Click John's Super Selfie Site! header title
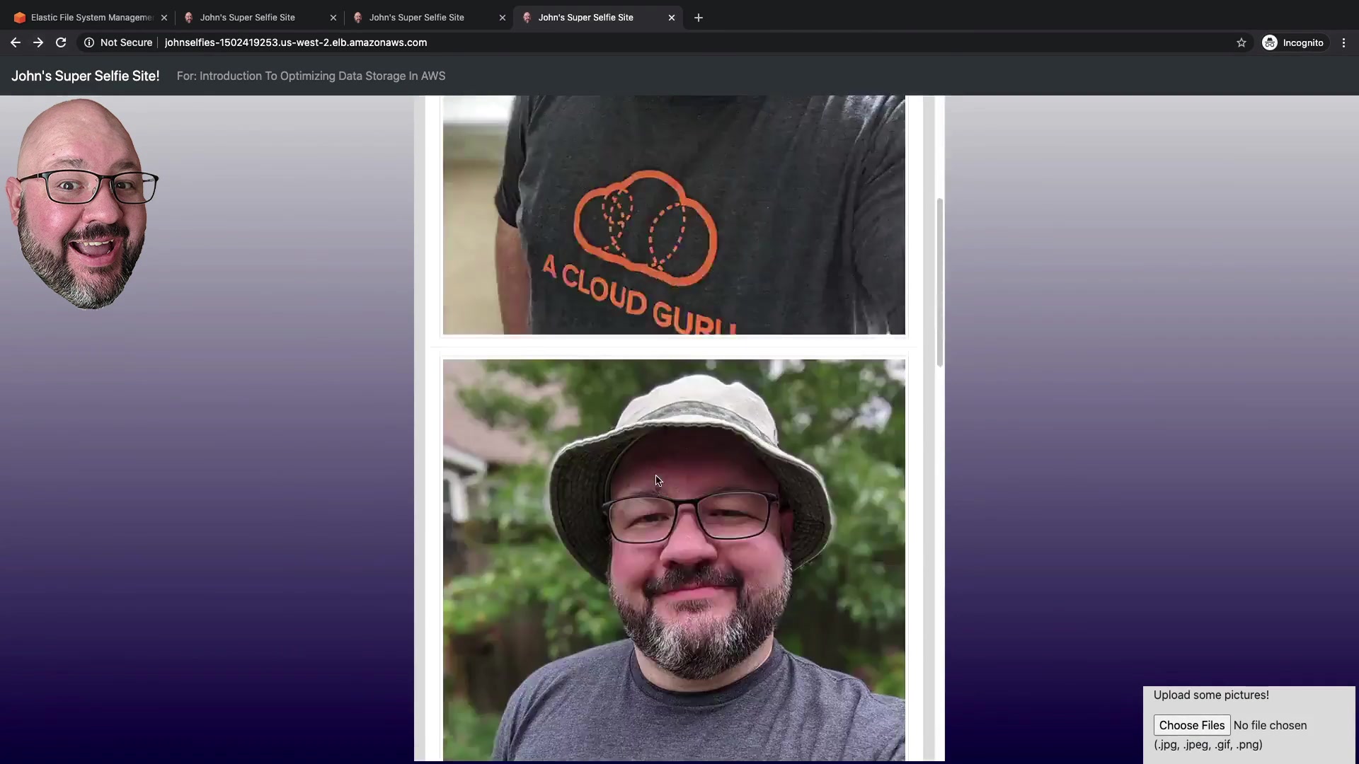1359x764 pixels. pyautogui.click(x=85, y=76)
